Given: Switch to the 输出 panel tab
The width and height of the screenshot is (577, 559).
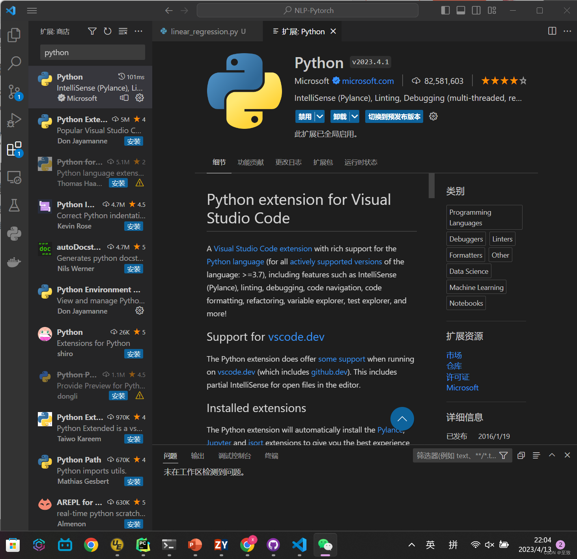Looking at the screenshot, I should pos(198,456).
